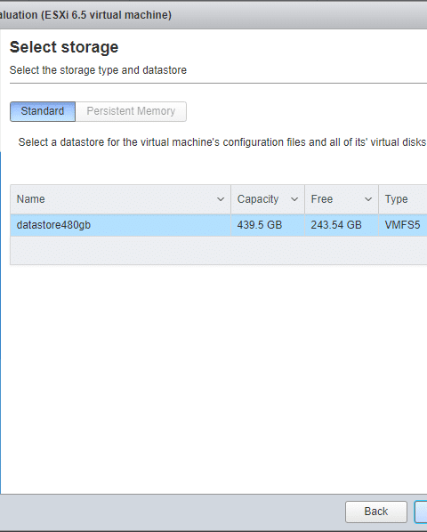The height and width of the screenshot is (532, 427).
Task: Sort by the Free column header
Action: [x=342, y=199]
